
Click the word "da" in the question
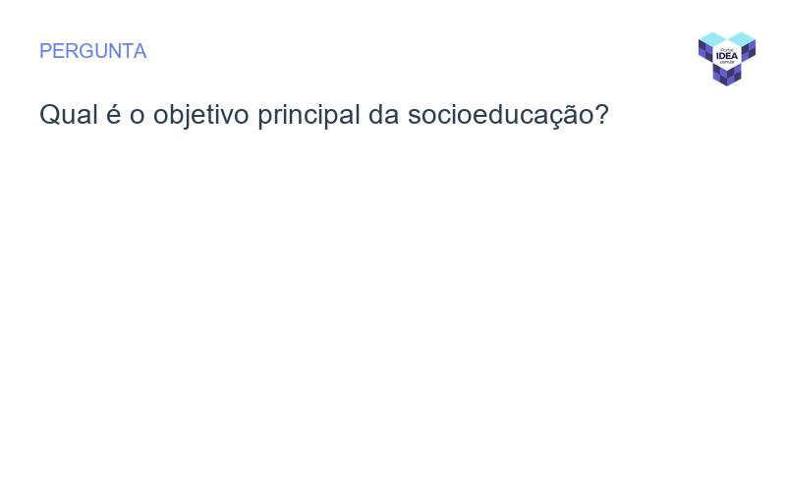point(381,115)
